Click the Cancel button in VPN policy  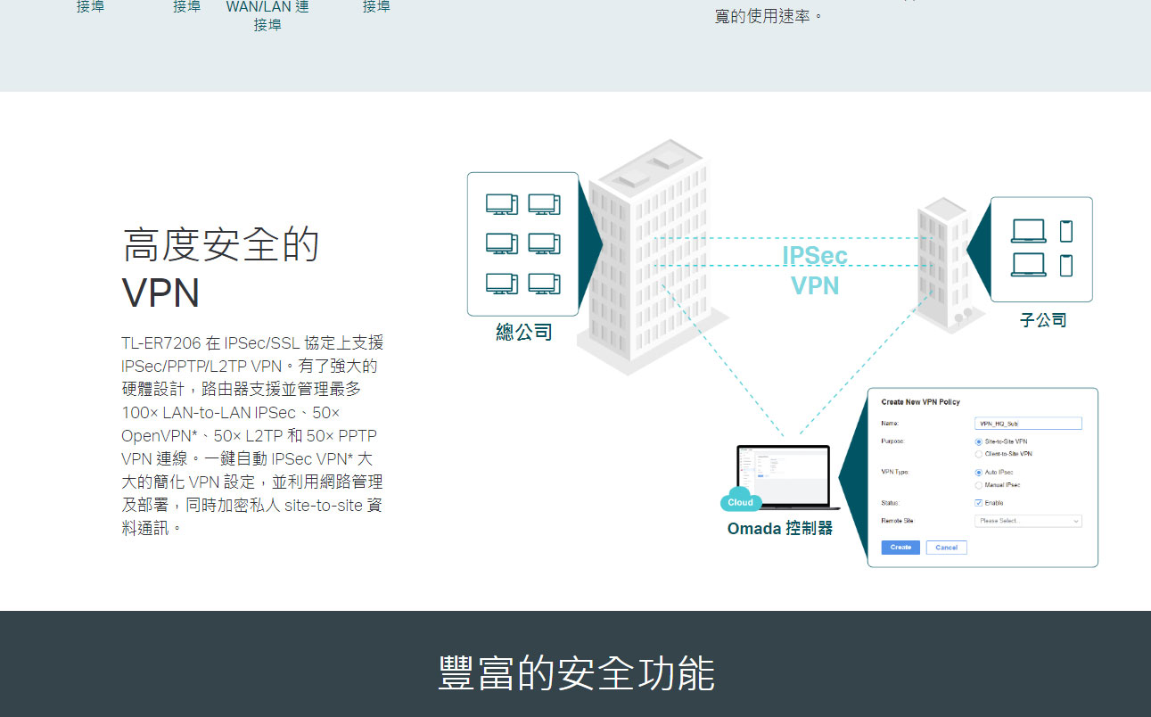tap(946, 548)
